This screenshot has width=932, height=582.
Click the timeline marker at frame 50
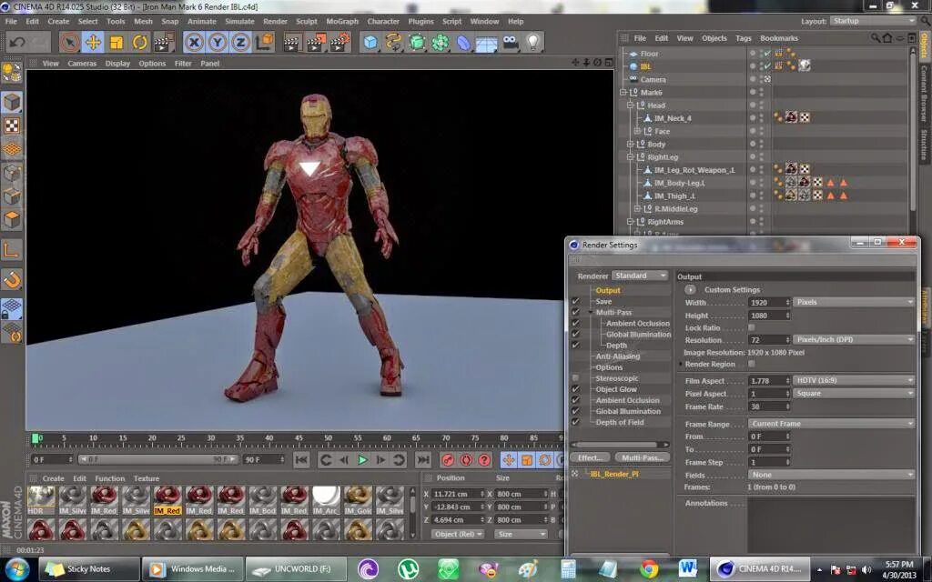(x=328, y=438)
